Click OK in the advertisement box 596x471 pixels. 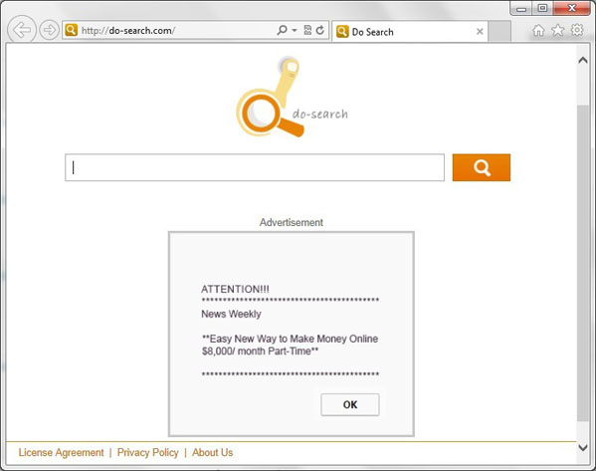350,404
